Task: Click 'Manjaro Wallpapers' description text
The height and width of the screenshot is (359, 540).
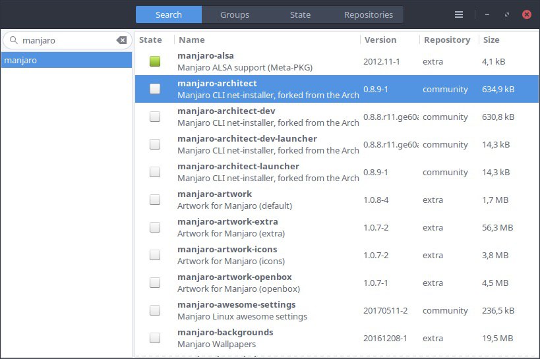Action: pyautogui.click(x=217, y=345)
